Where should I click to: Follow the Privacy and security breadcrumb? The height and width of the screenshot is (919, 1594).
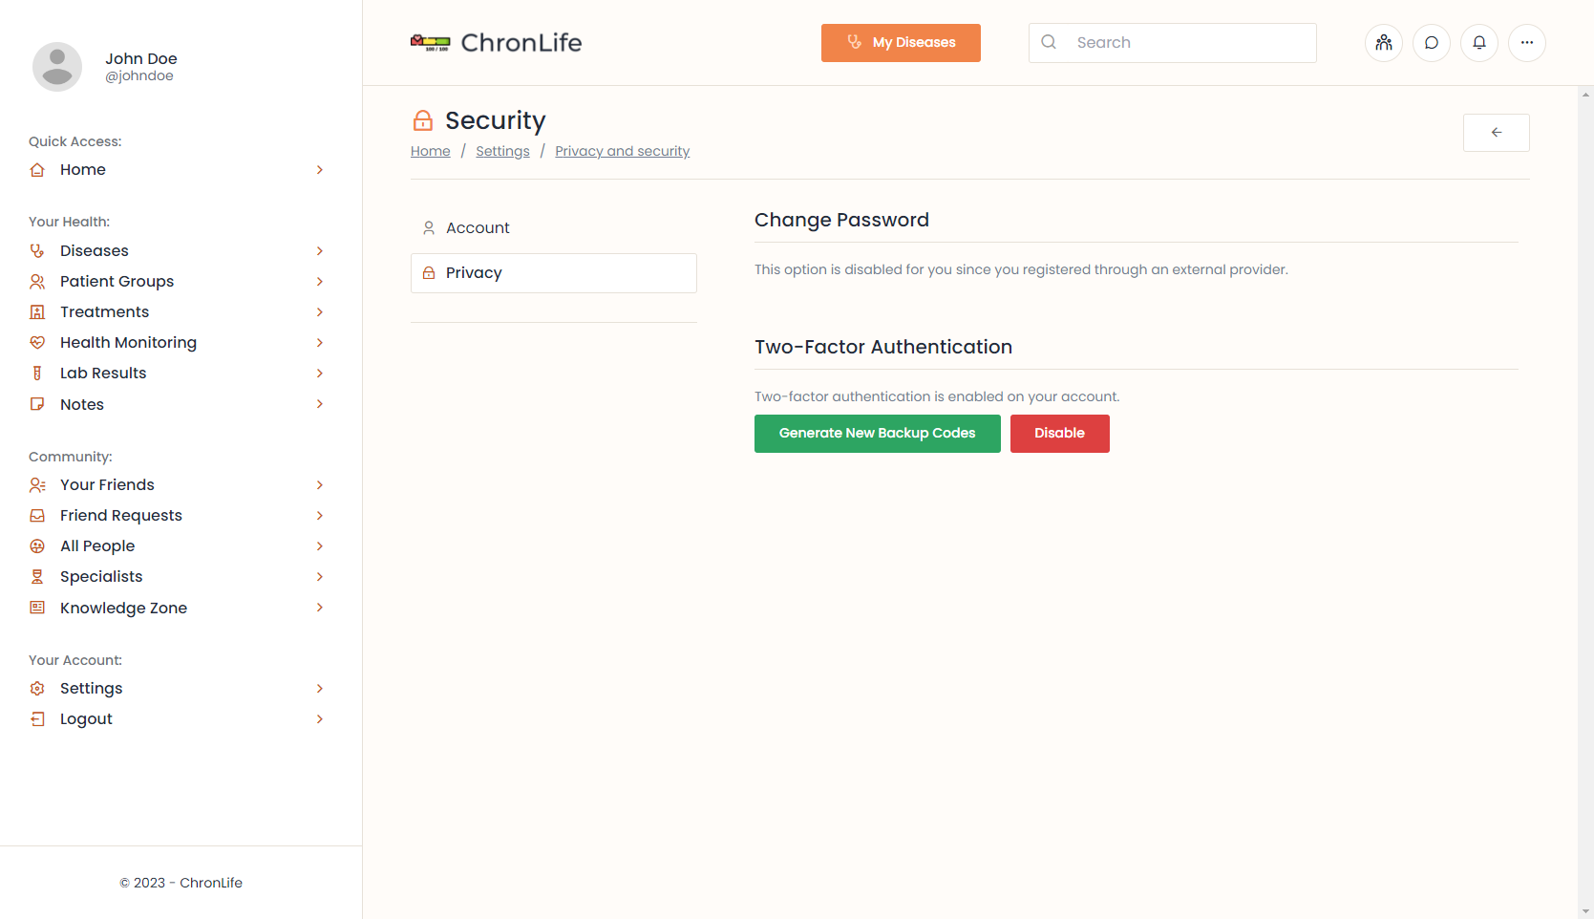(x=623, y=151)
